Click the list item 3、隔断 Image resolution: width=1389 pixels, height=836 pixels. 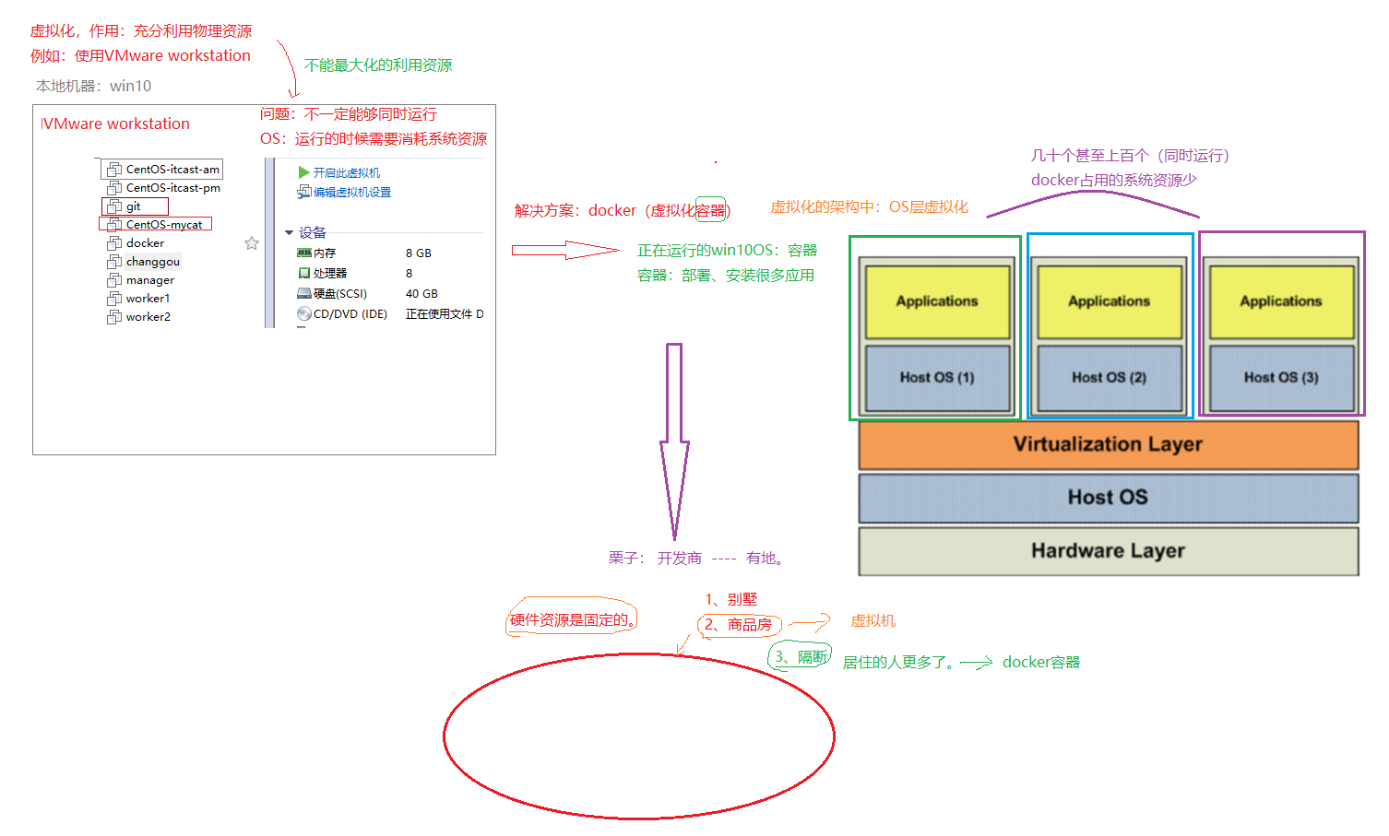(x=801, y=656)
